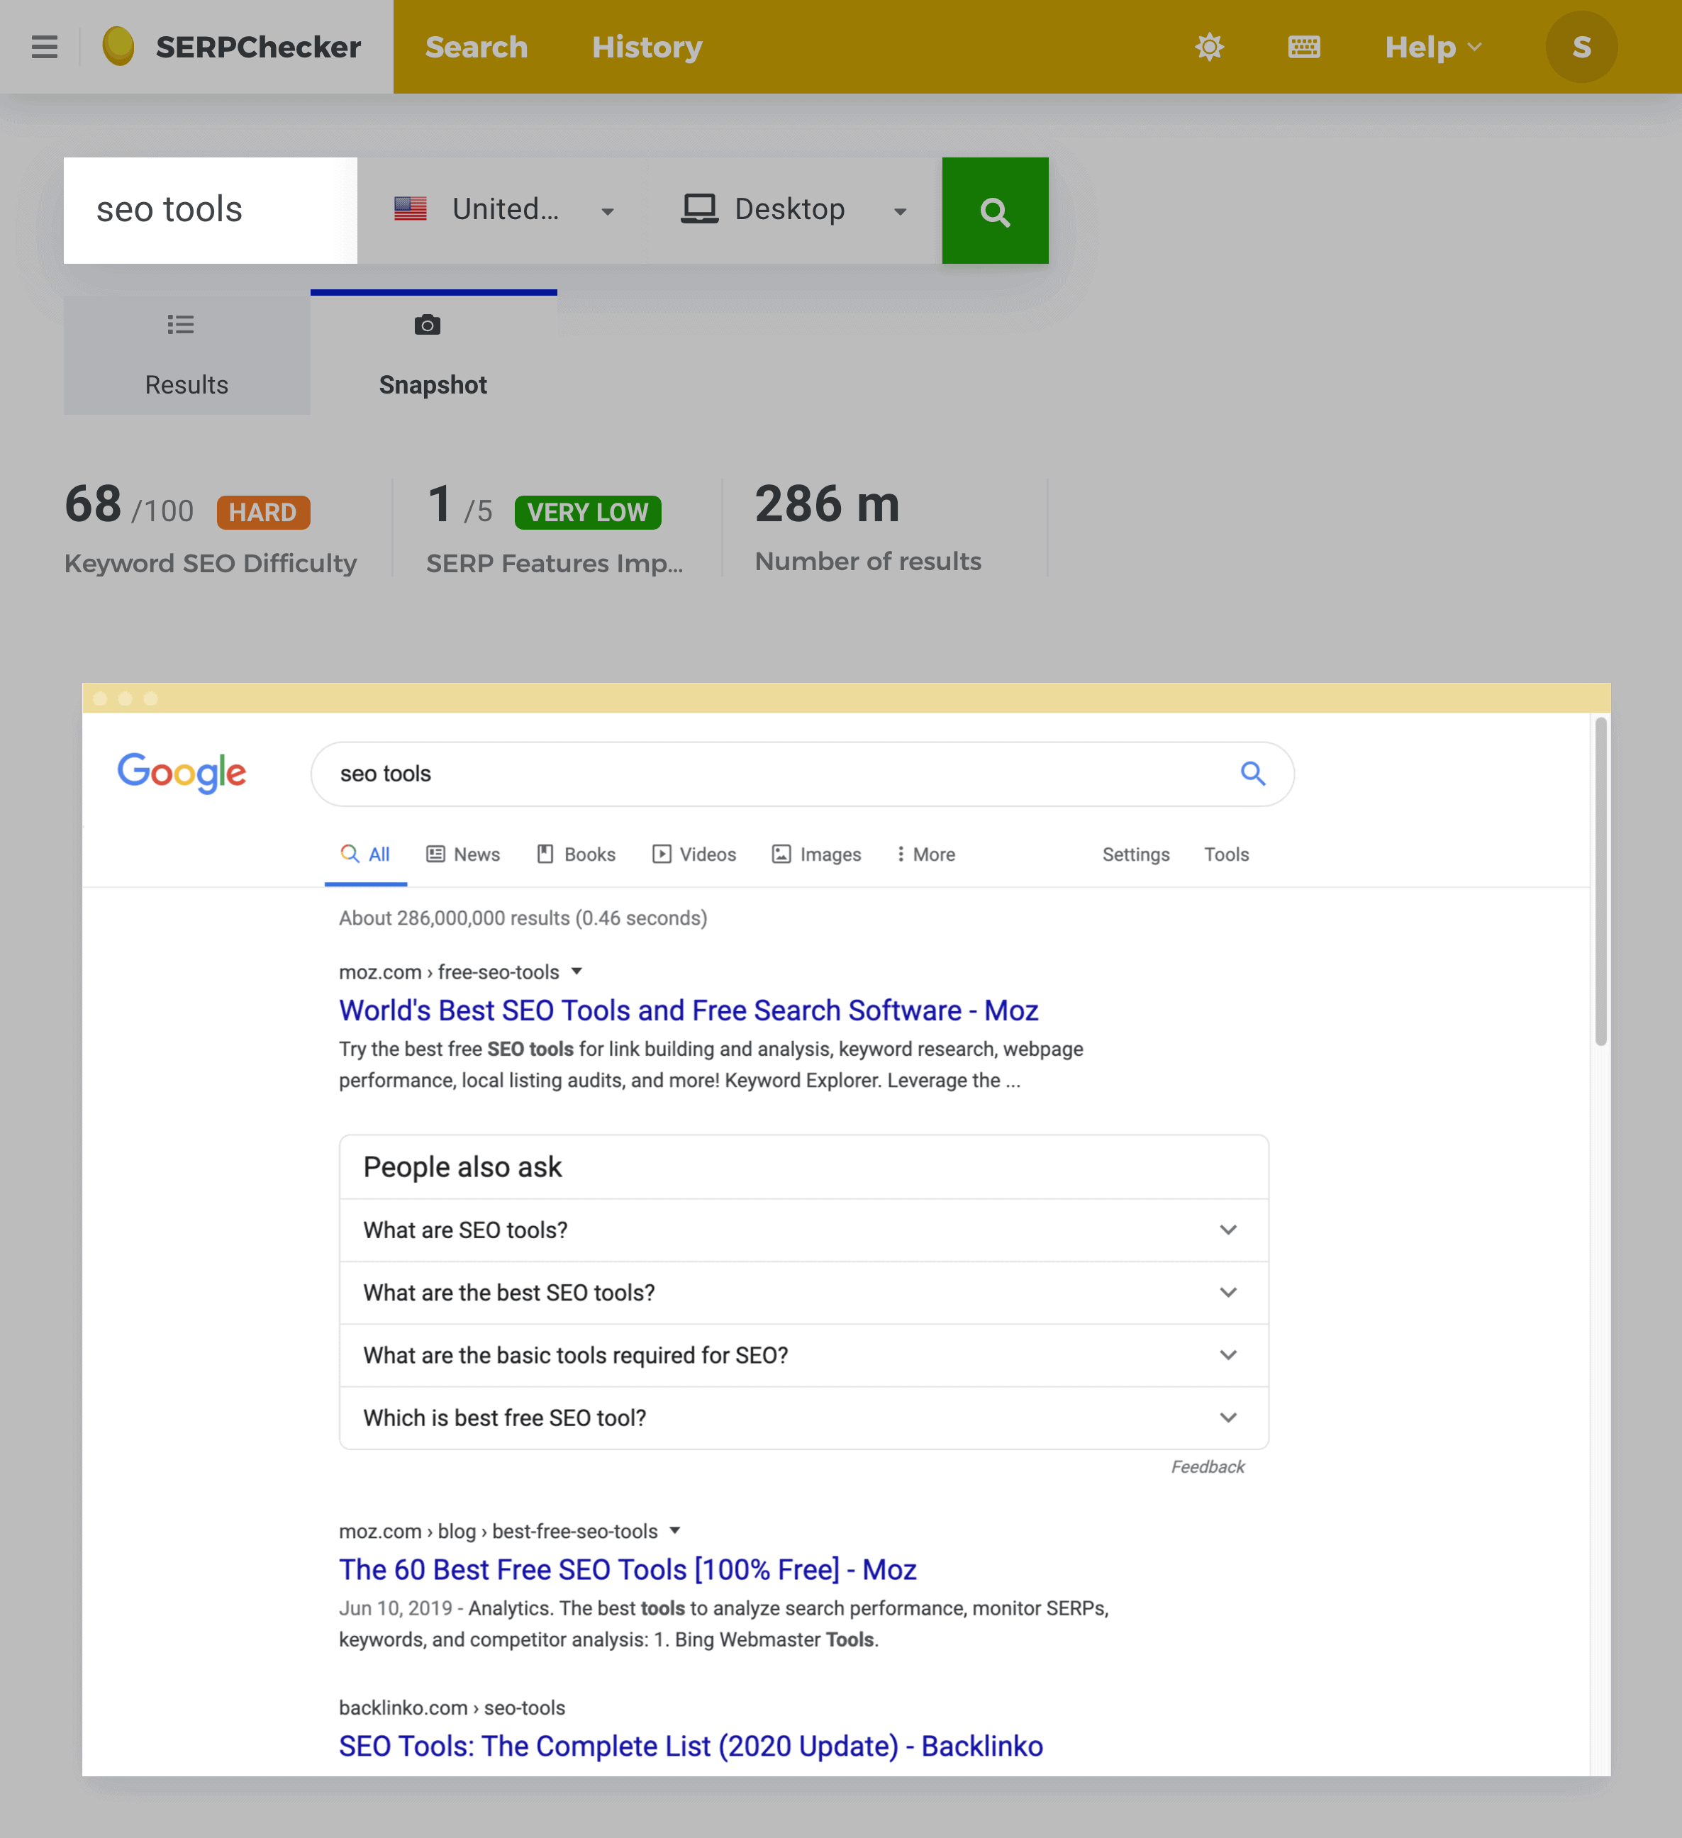
Task: Click the green search button
Action: [x=995, y=211]
